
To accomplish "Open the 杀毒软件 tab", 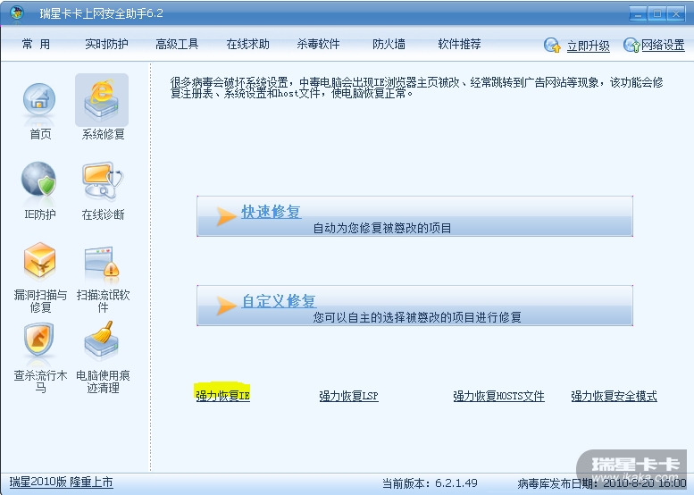I will tap(318, 45).
